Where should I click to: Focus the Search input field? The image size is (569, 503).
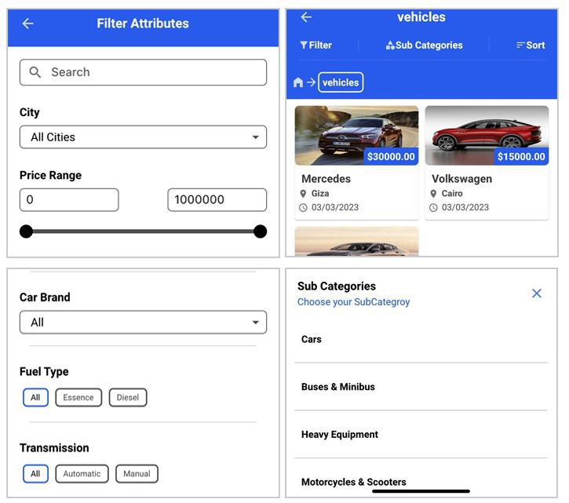[143, 72]
